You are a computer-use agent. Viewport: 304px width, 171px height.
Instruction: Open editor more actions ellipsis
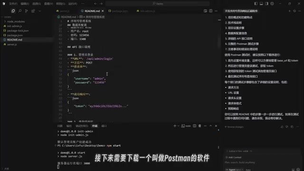click(x=216, y=11)
